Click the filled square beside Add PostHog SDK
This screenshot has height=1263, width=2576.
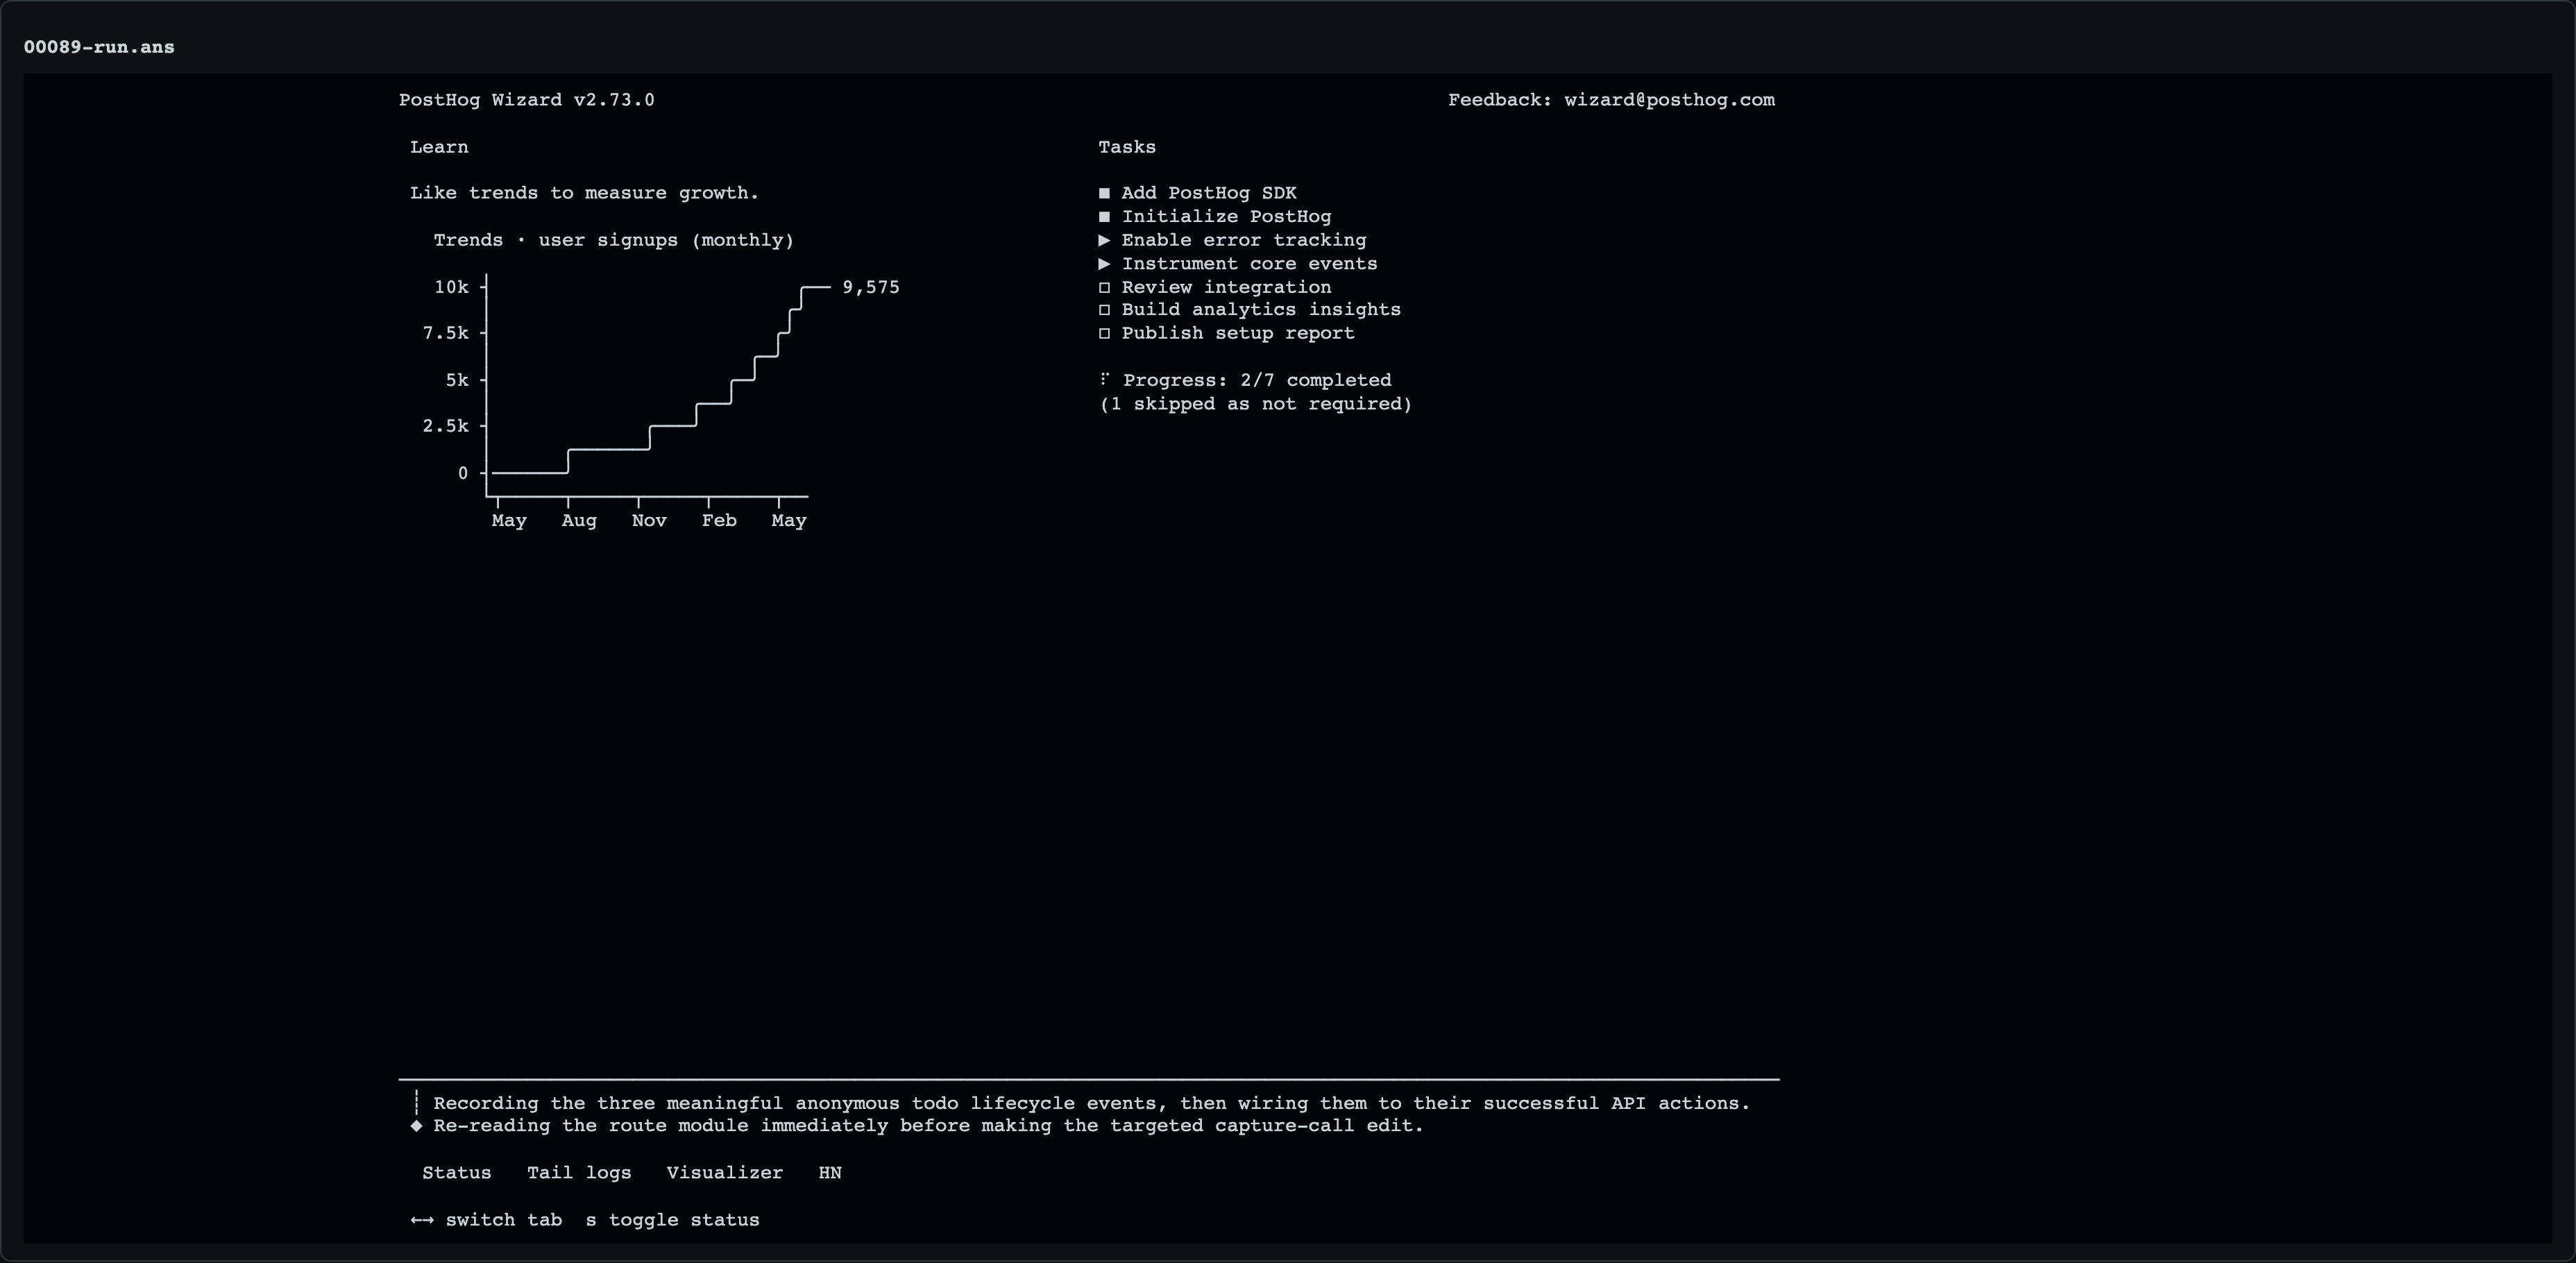pos(1104,193)
